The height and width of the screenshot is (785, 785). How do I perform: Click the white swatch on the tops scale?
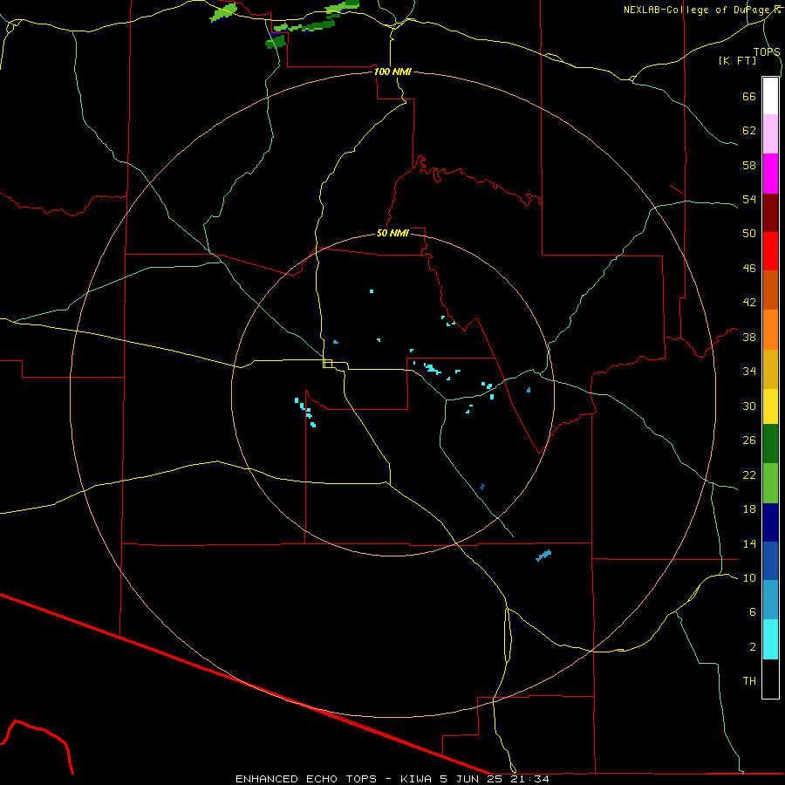(770, 96)
